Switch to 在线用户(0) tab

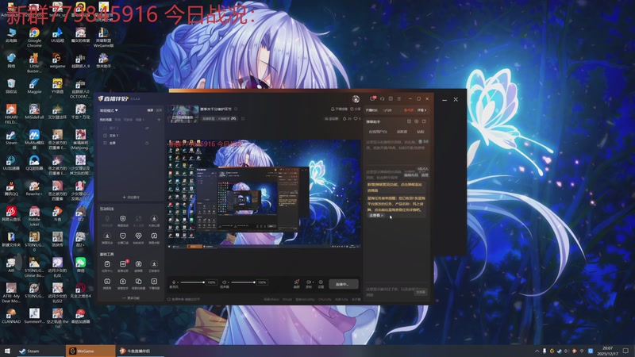pos(378,132)
